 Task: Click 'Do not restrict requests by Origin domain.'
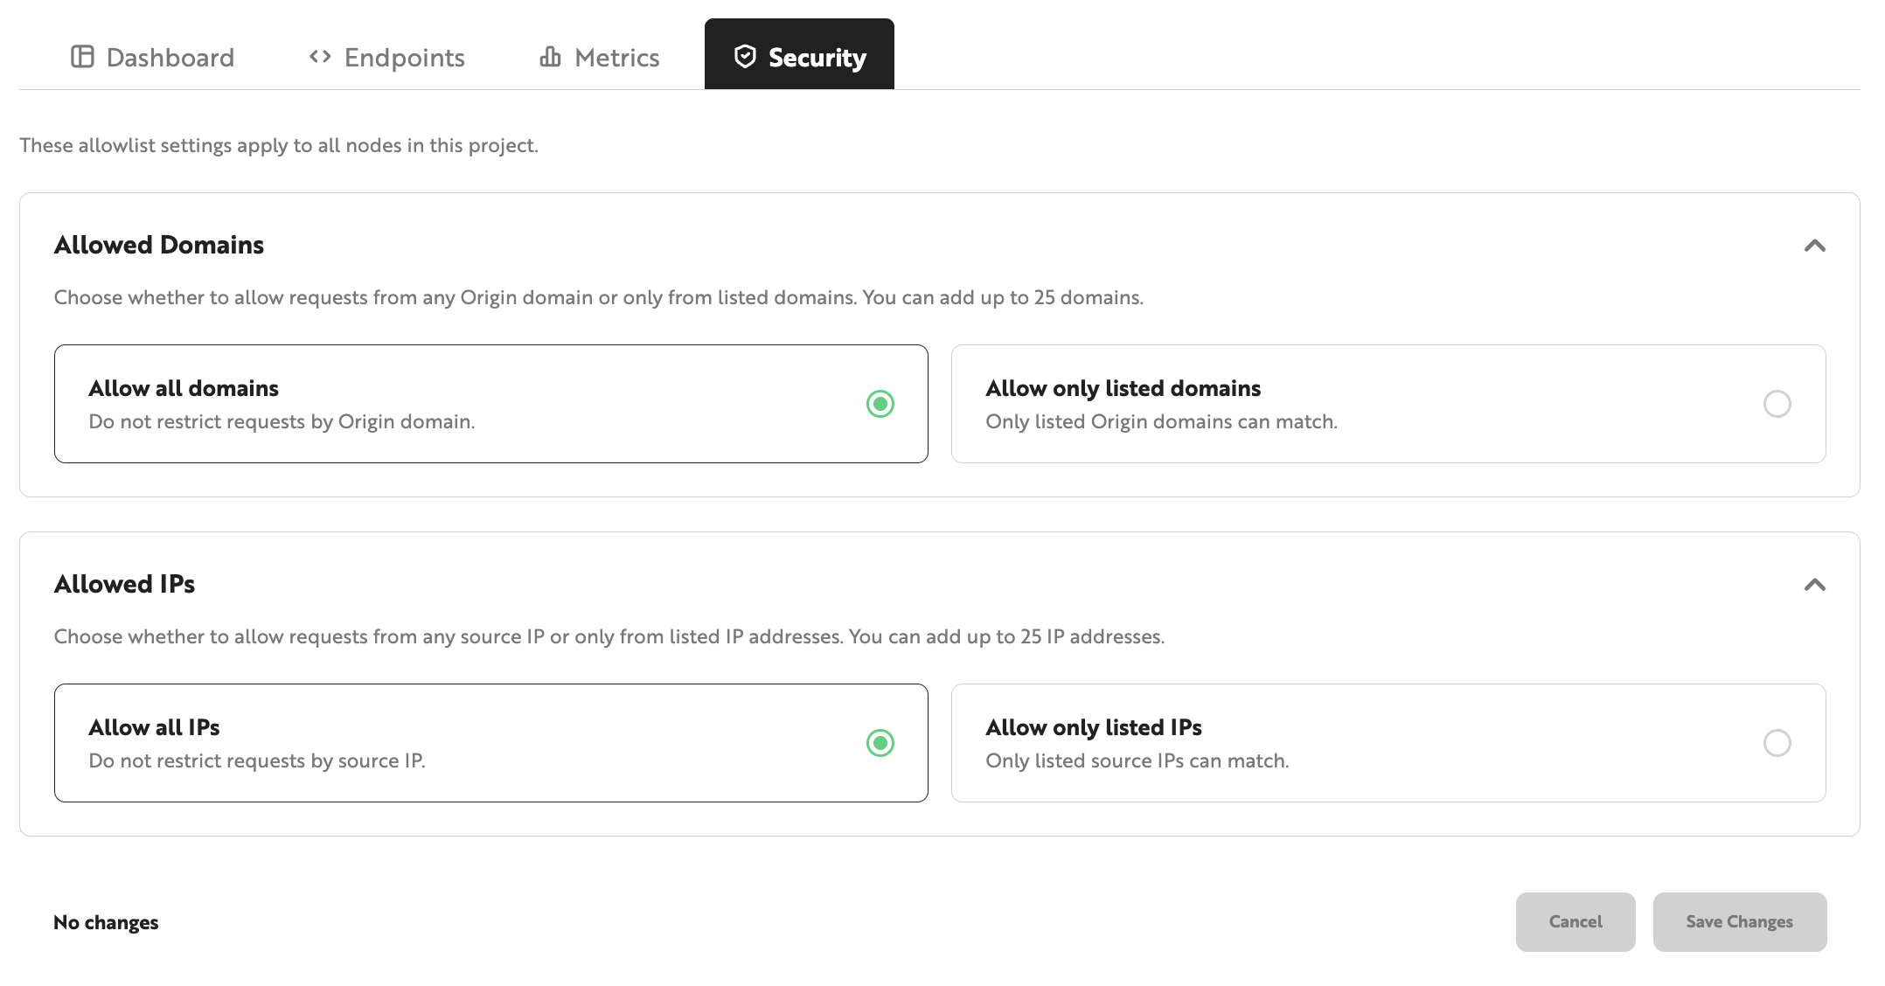coord(282,421)
